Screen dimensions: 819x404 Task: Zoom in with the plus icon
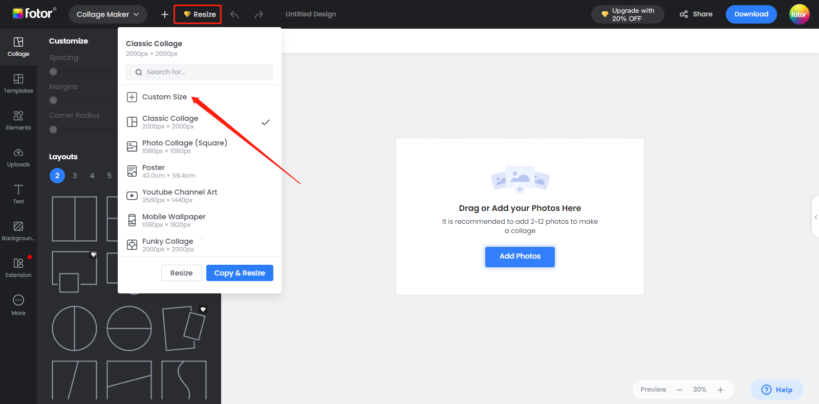[x=720, y=390]
